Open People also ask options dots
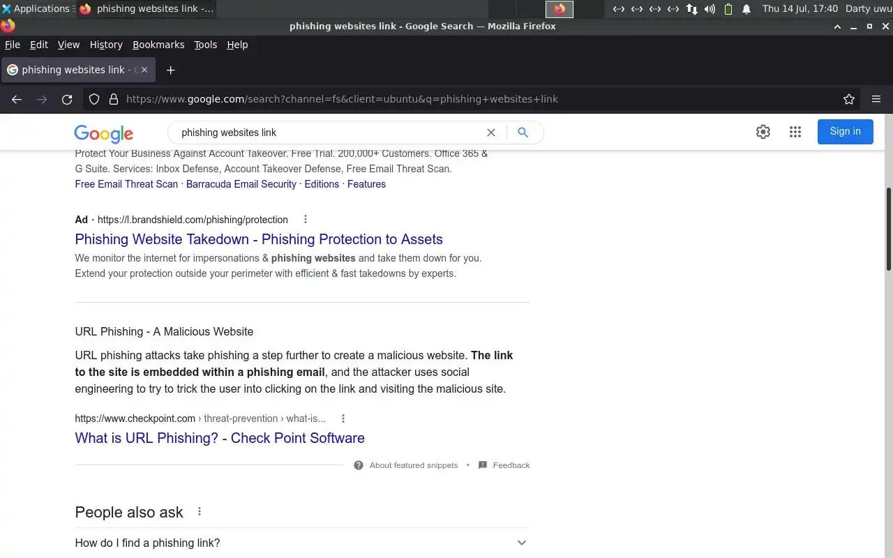 (200, 511)
